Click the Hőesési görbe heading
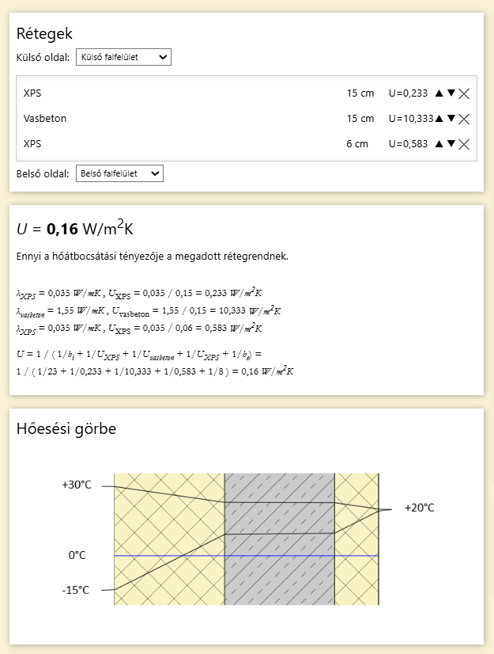 point(66,429)
